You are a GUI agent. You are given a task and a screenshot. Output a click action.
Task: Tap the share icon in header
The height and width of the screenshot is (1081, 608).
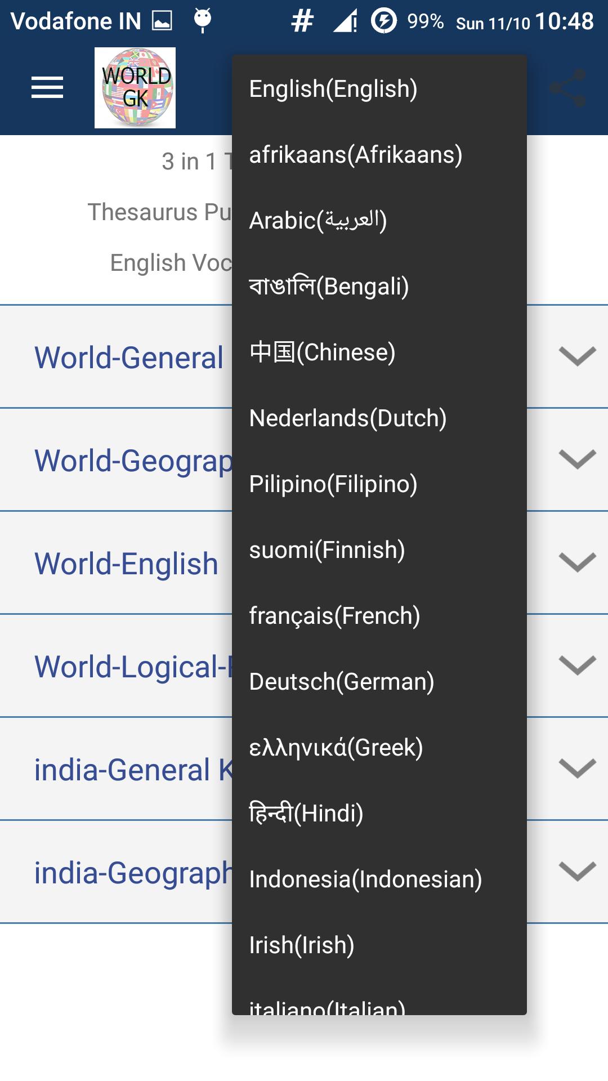point(567,88)
